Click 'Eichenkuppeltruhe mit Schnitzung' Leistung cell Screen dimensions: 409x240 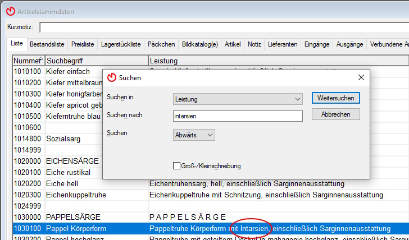[279, 195]
